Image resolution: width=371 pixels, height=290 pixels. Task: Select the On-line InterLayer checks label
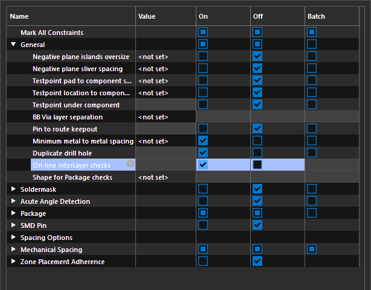coord(72,165)
